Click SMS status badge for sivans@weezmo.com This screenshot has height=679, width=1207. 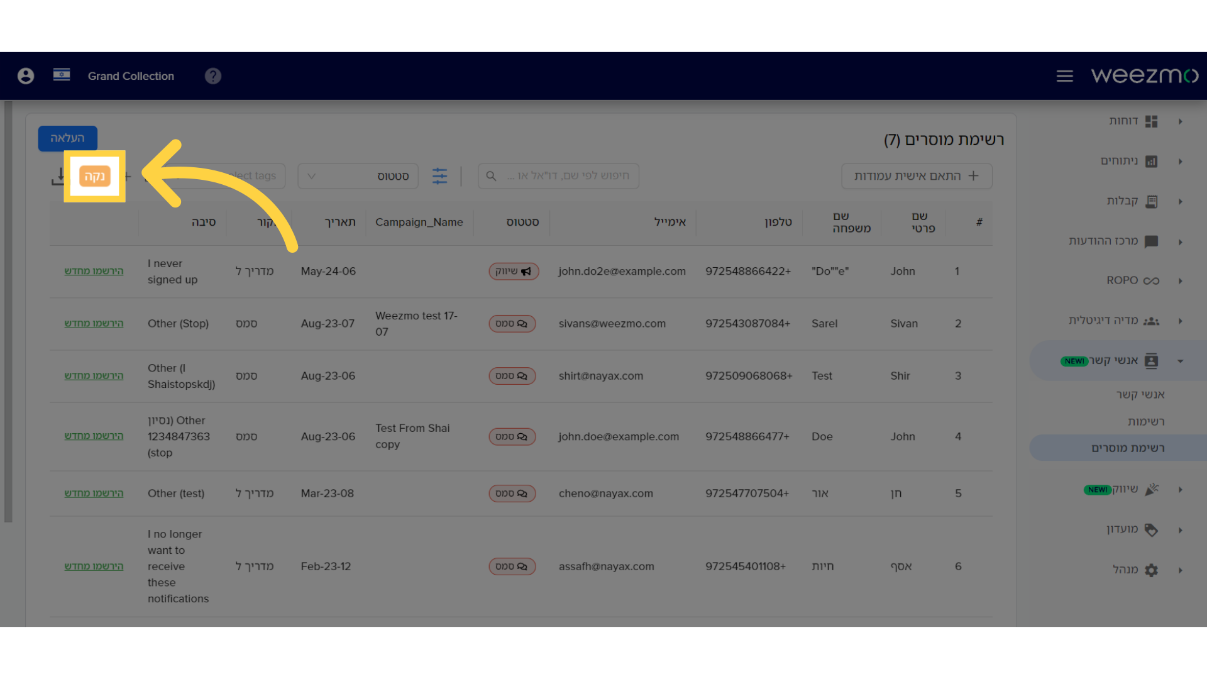pyautogui.click(x=512, y=324)
